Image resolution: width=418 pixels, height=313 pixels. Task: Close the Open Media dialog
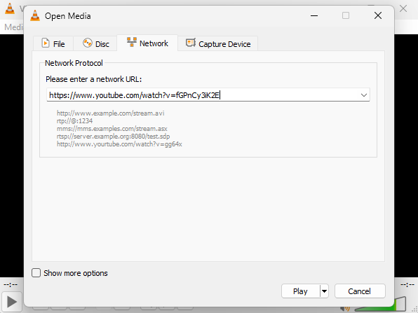[378, 15]
